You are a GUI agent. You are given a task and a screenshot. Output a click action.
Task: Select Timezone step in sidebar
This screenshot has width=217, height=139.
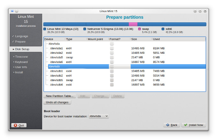21,57
